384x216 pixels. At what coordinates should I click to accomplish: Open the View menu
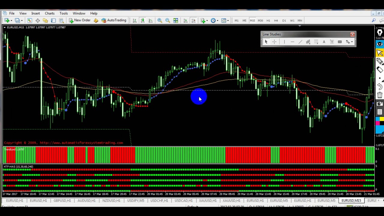pyautogui.click(x=23, y=13)
